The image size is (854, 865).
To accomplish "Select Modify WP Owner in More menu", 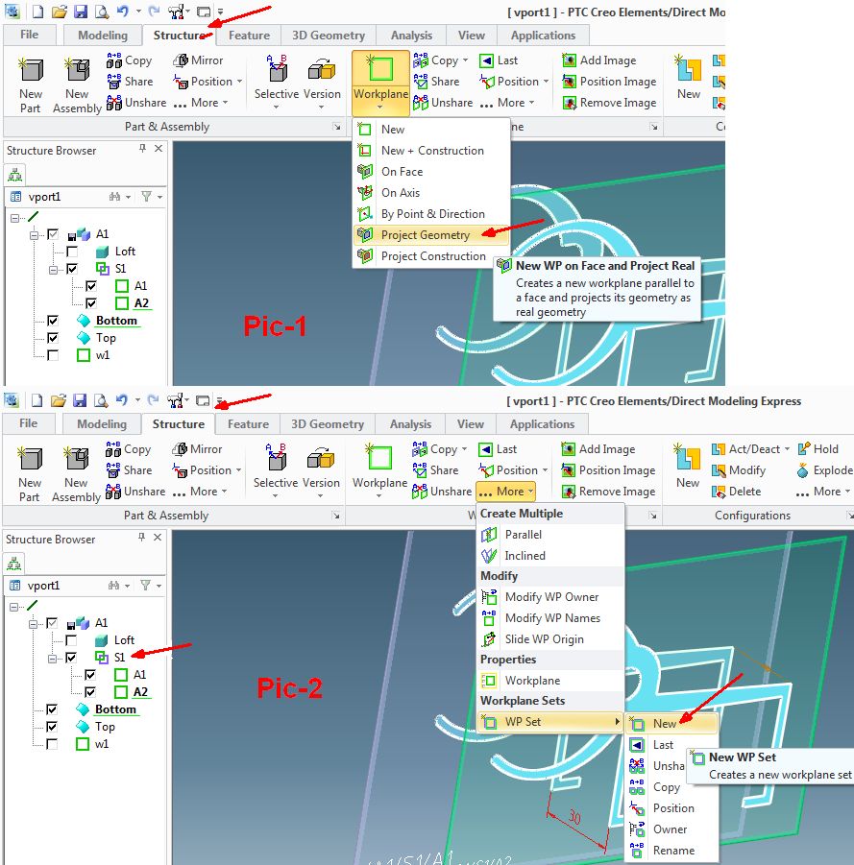I will click(x=550, y=597).
